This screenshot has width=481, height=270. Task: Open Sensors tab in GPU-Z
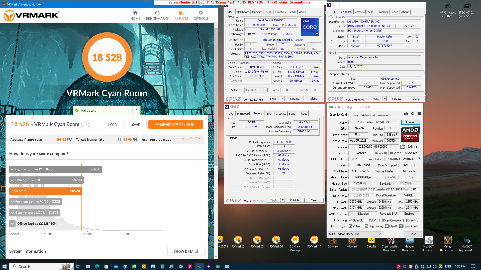click(354, 115)
